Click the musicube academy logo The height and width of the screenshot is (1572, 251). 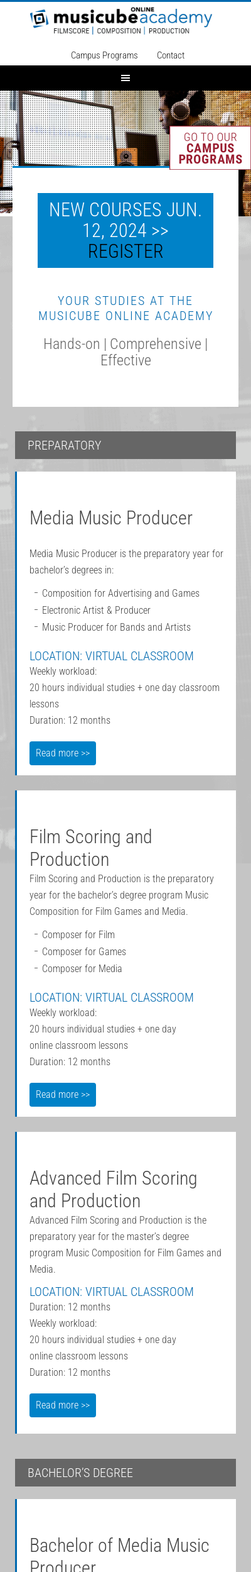122,21
